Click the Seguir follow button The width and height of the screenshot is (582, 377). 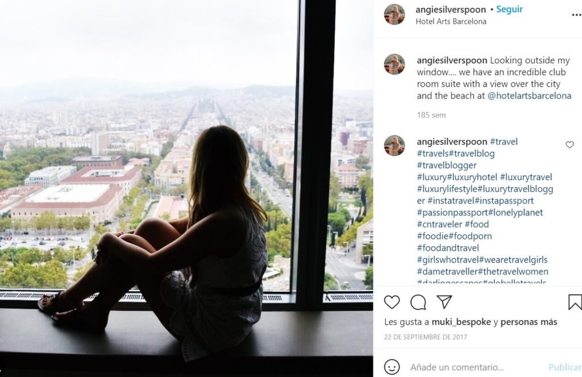[509, 9]
